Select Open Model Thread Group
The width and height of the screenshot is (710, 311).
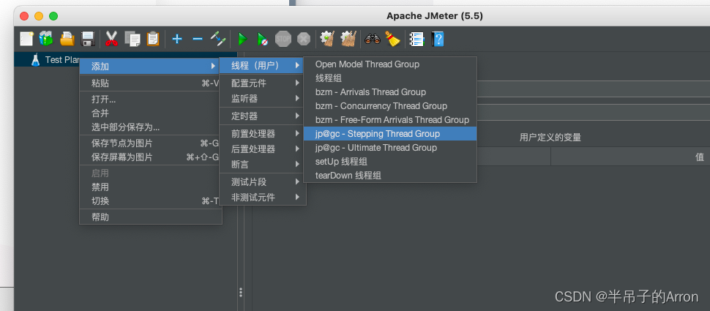pyautogui.click(x=390, y=64)
